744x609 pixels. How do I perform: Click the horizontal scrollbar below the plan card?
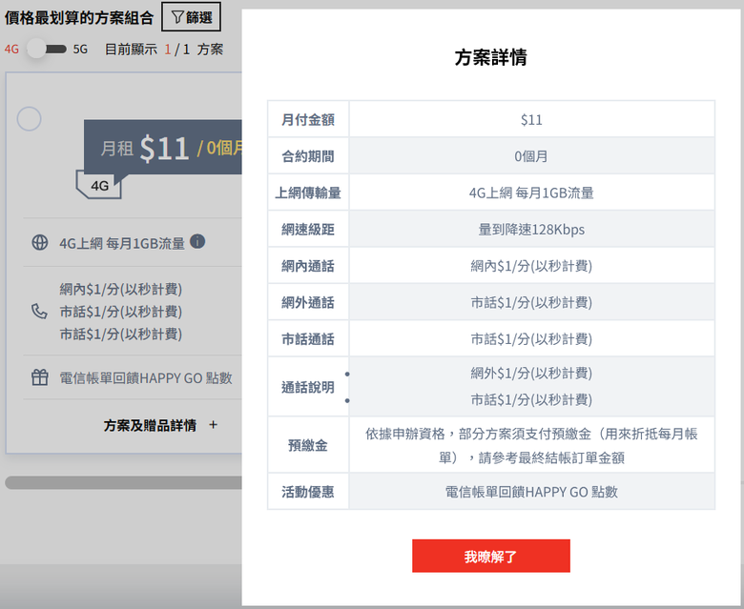[123, 482]
